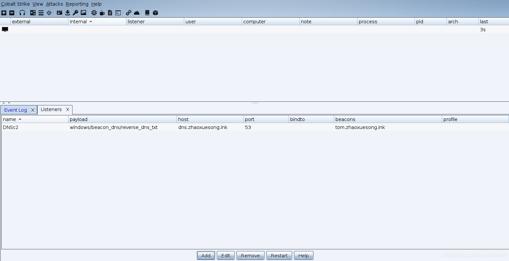Select the DNSc2 listener name

(11, 127)
